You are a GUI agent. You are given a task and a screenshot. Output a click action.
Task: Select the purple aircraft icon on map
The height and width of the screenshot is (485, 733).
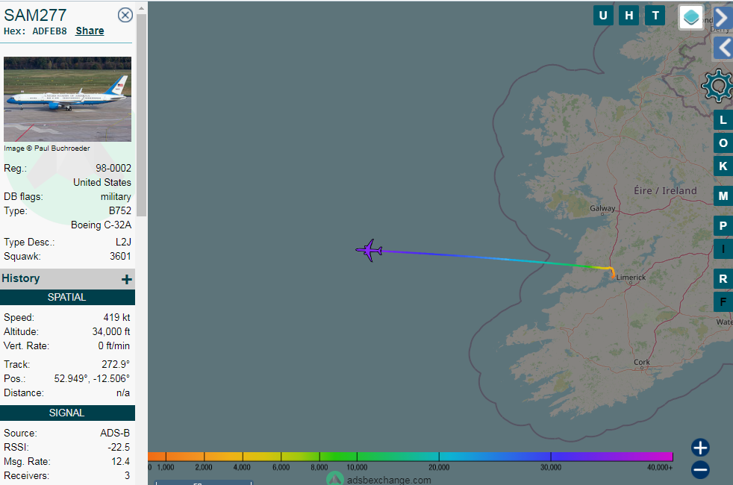(369, 251)
